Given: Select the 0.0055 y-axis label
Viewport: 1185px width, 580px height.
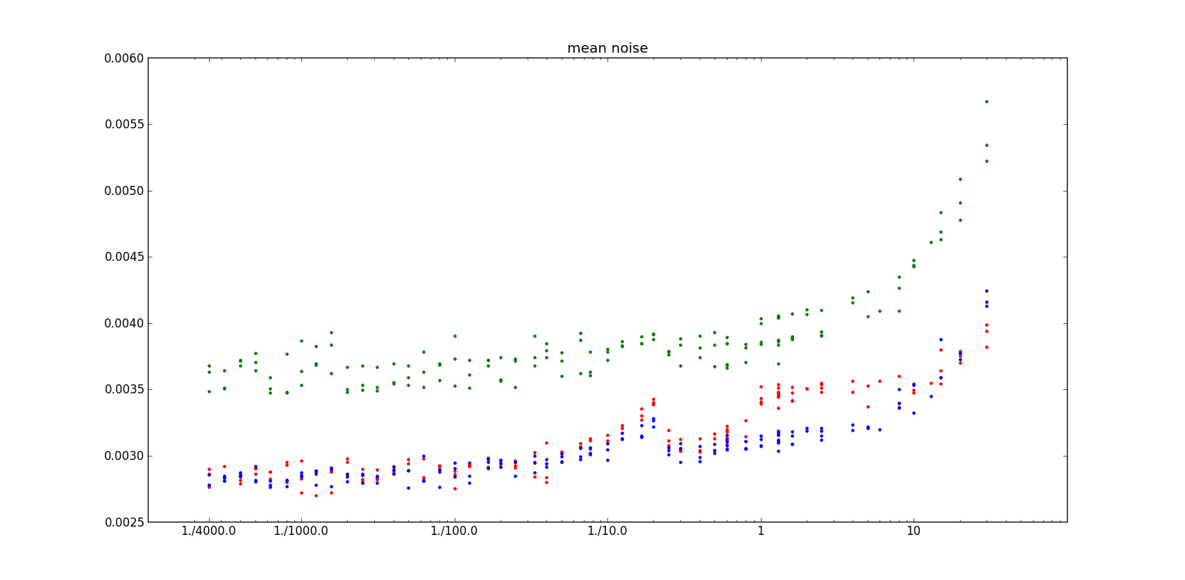Looking at the screenshot, I should (124, 125).
